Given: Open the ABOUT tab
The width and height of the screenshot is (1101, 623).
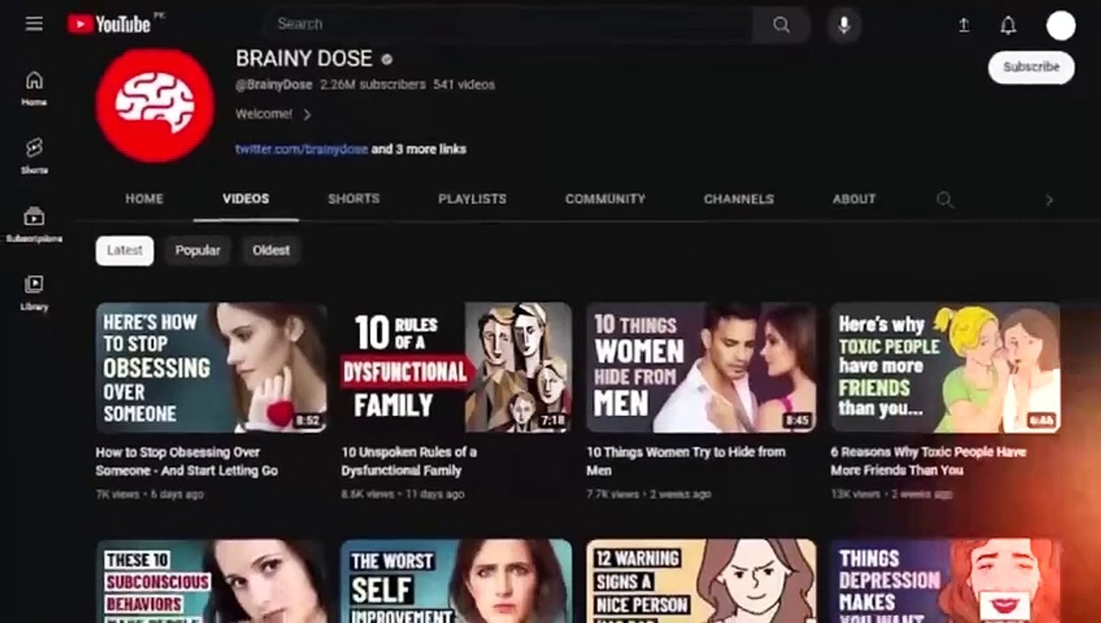Looking at the screenshot, I should pos(854,199).
